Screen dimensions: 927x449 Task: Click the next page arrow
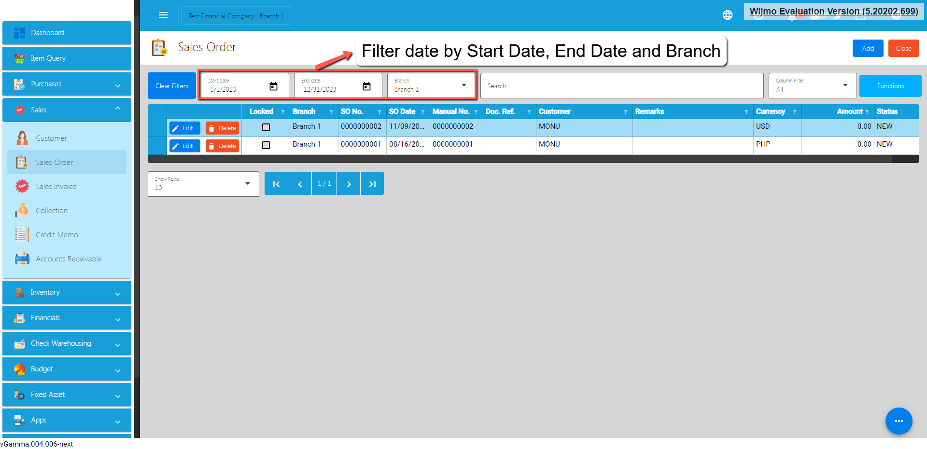click(x=349, y=184)
